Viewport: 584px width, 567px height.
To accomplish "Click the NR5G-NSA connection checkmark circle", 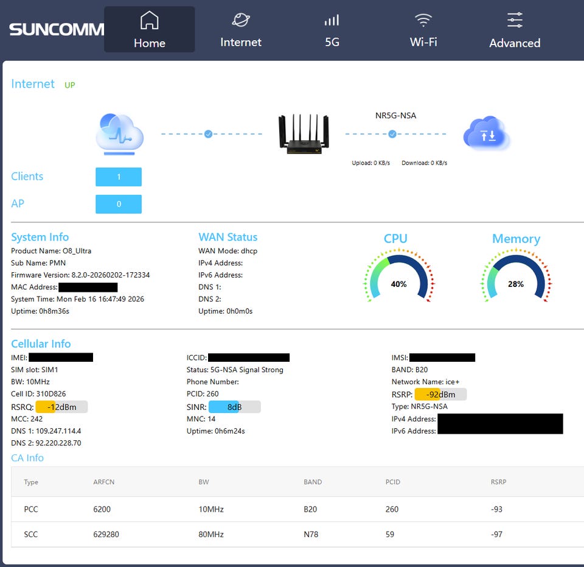I will pos(392,134).
